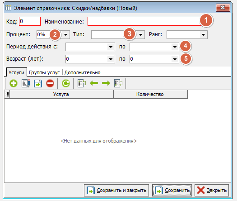Viewport: 237px width, 201px height.
Task: Click the Сохранить и закрыть button
Action: 116,191
